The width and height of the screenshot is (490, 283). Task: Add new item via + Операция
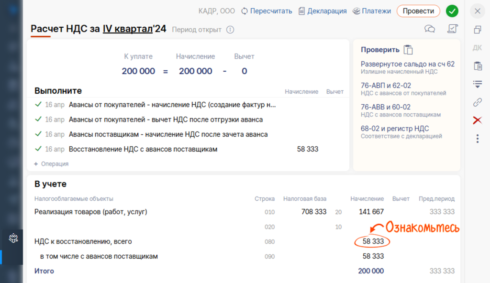(x=51, y=164)
